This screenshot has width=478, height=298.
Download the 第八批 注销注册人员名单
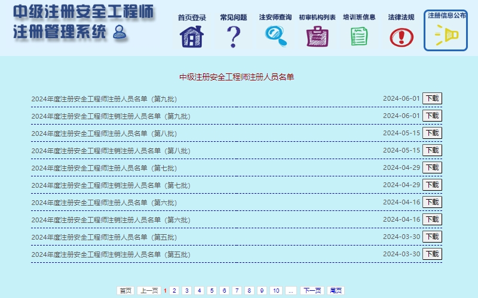[x=432, y=150]
